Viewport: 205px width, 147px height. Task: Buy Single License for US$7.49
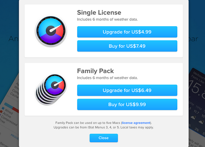(127, 46)
